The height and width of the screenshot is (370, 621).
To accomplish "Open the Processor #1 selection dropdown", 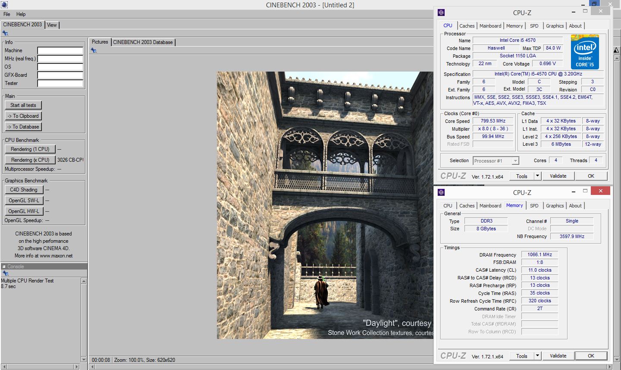I will pos(496,161).
